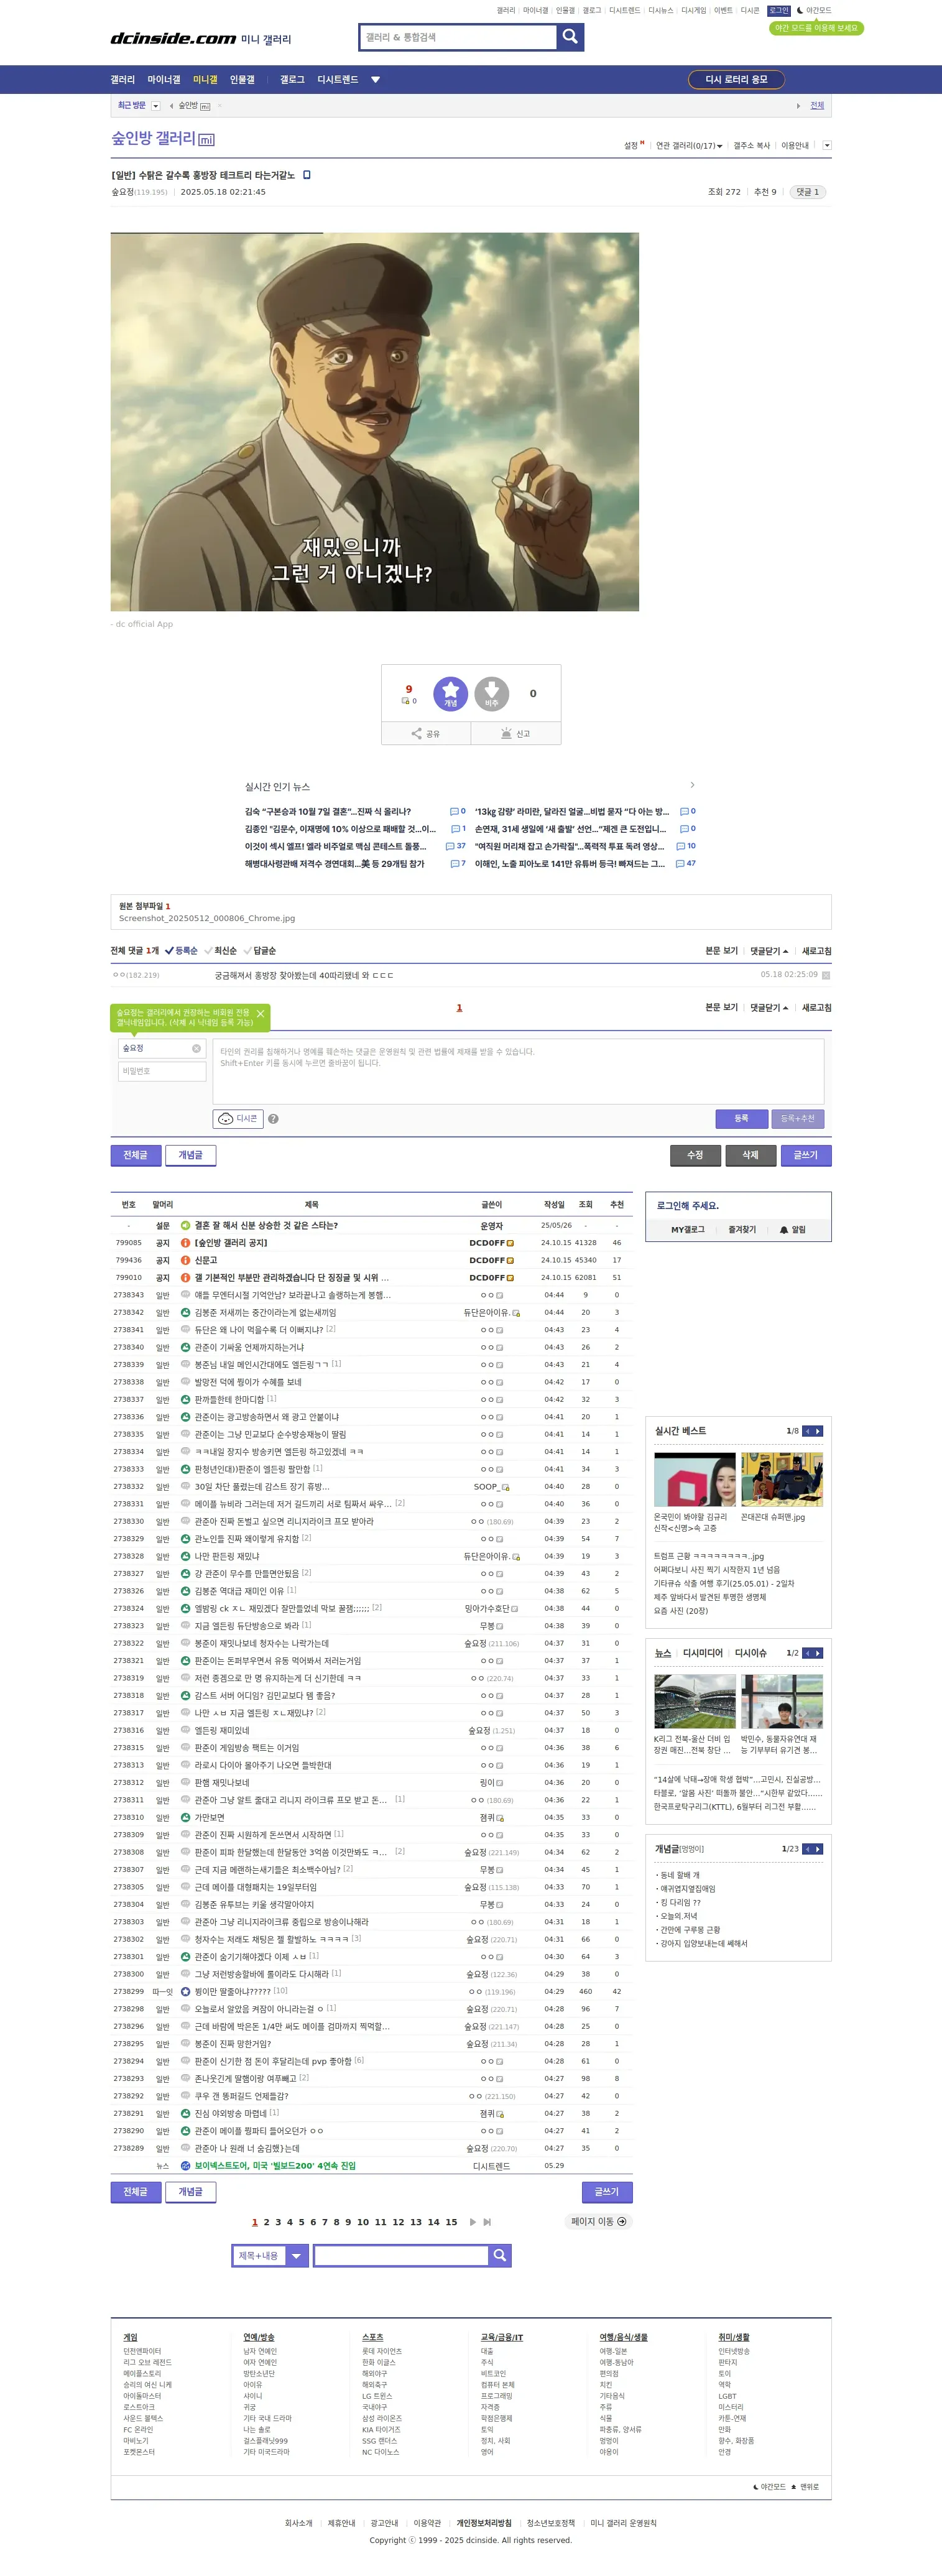The height and width of the screenshot is (2576, 942).
Task: Click the next arrow beside 전체 in recent visits
Action: pyautogui.click(x=798, y=106)
